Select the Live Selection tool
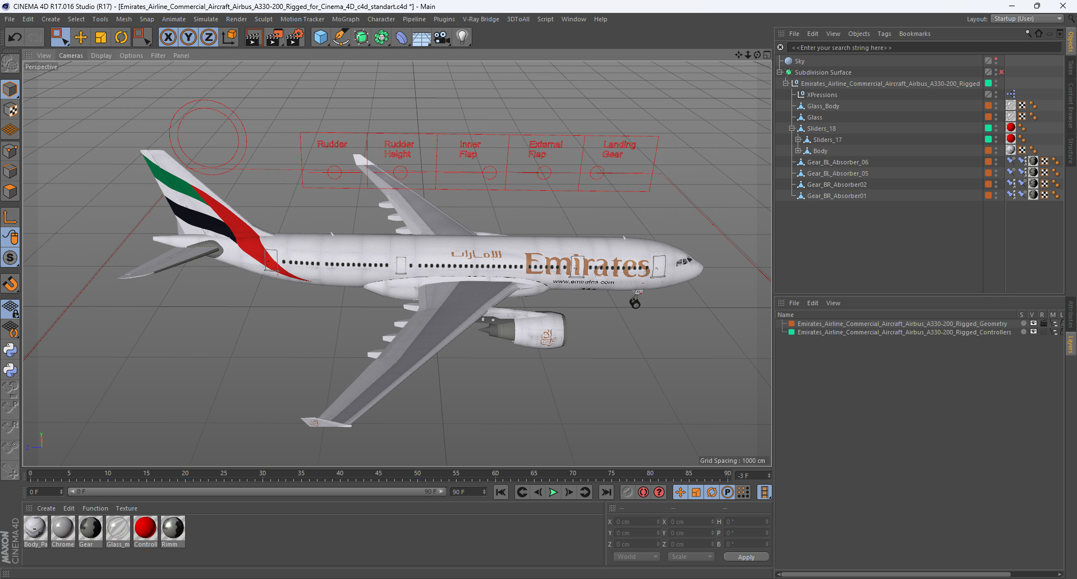This screenshot has height=579, width=1077. [59, 38]
